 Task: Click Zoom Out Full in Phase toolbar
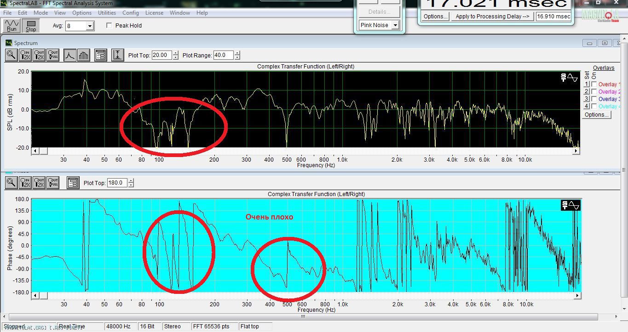coord(53,183)
